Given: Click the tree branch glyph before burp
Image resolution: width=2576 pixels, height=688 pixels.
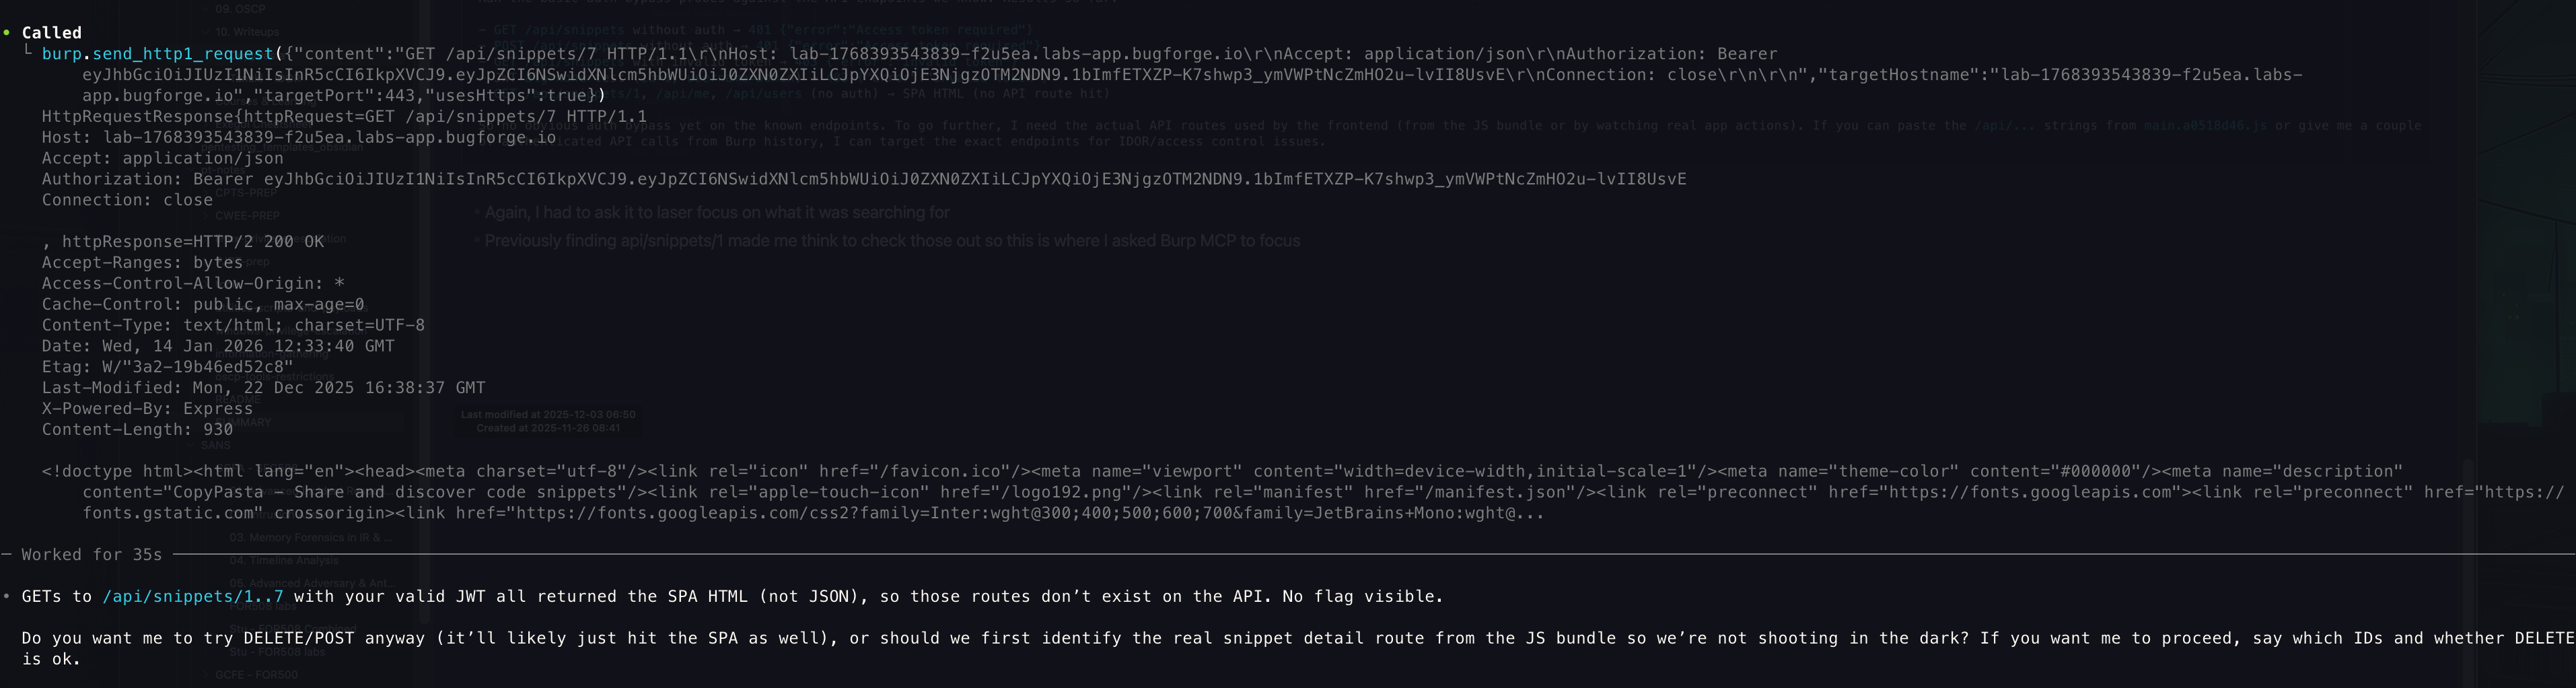Looking at the screenshot, I should click(28, 52).
